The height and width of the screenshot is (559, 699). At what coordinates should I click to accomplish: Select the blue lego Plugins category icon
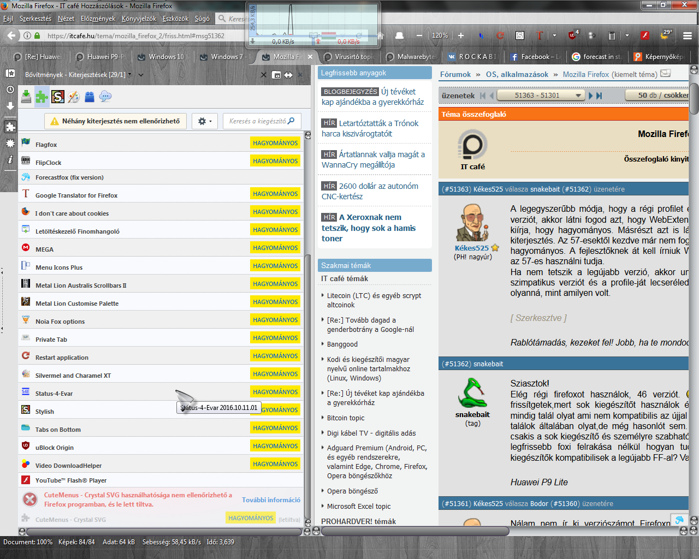[x=90, y=97]
